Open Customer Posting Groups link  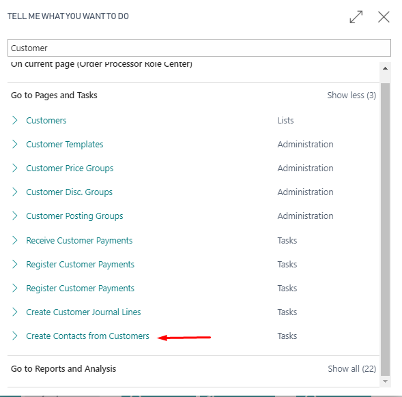pos(74,216)
